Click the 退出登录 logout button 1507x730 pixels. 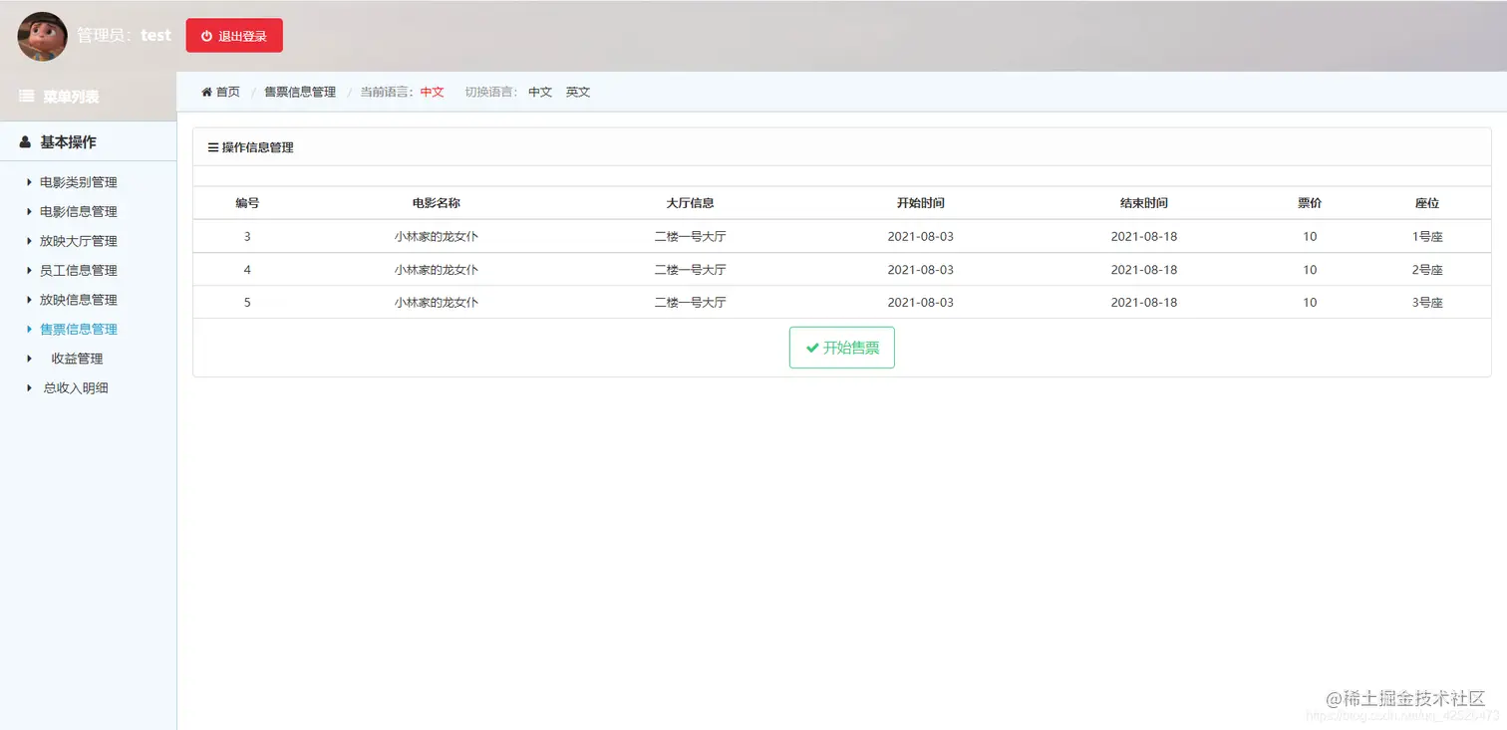pos(234,36)
